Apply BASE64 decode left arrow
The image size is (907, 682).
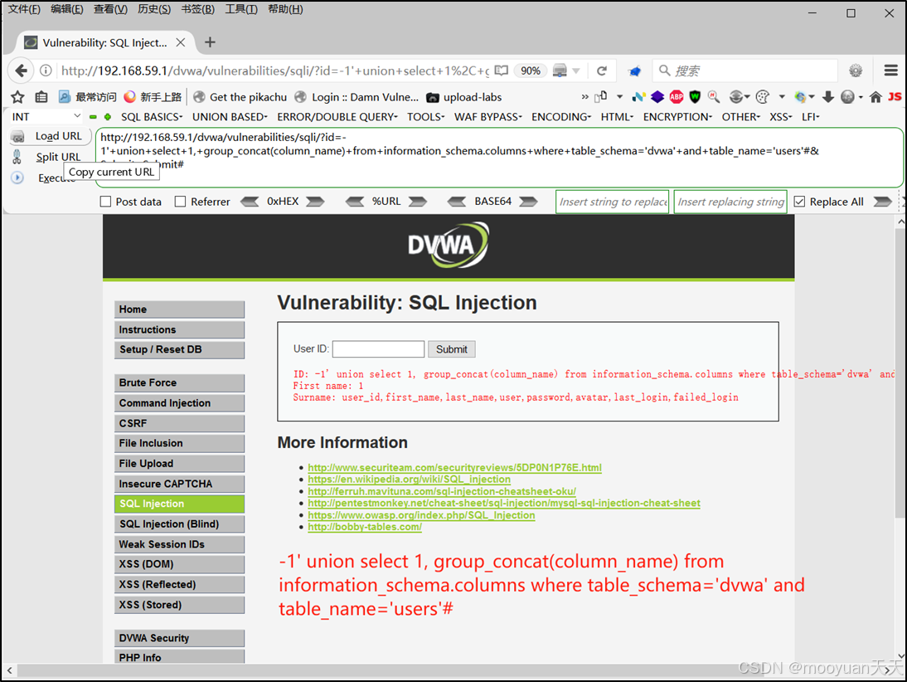coord(456,202)
